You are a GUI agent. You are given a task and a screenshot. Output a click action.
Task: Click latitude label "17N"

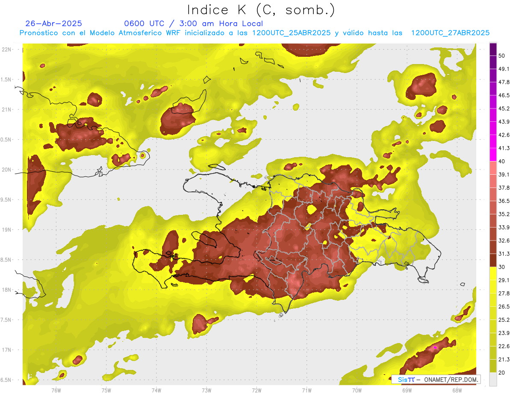click(7, 350)
